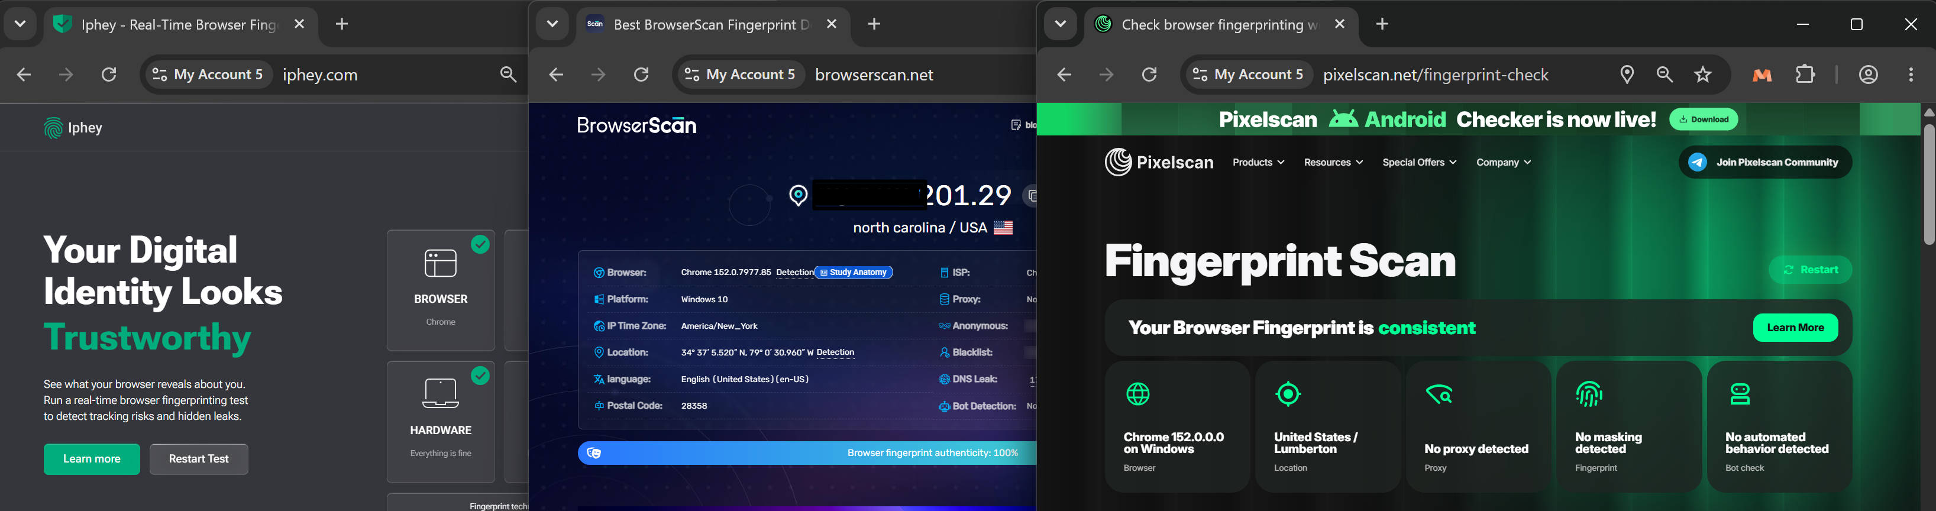Image resolution: width=1936 pixels, height=511 pixels.
Task: Expand the Resources menu on Pixelscan
Action: coord(1333,162)
